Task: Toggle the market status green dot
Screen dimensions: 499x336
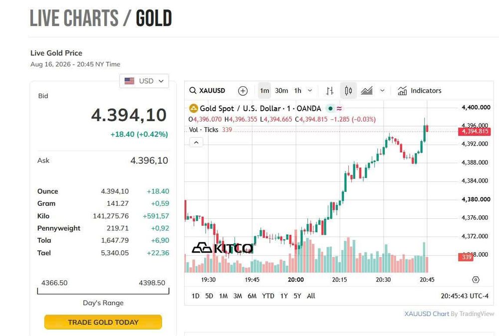Action: pyautogui.click(x=330, y=109)
